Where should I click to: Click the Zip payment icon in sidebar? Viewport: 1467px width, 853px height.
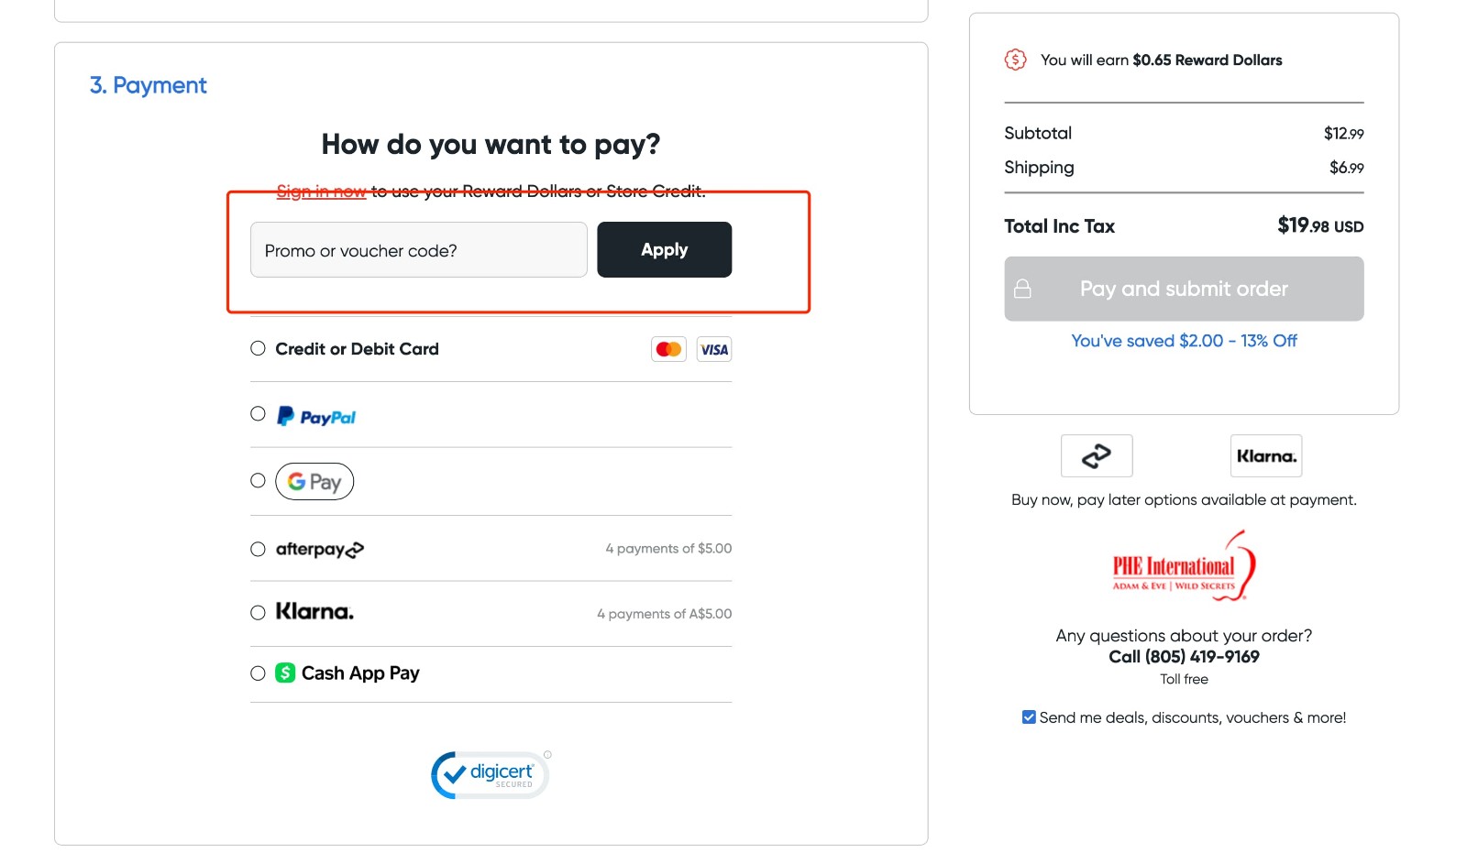point(1097,455)
